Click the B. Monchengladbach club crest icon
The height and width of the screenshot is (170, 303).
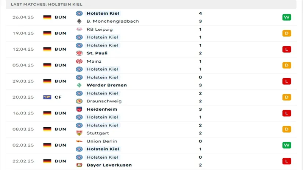[x=79, y=21]
